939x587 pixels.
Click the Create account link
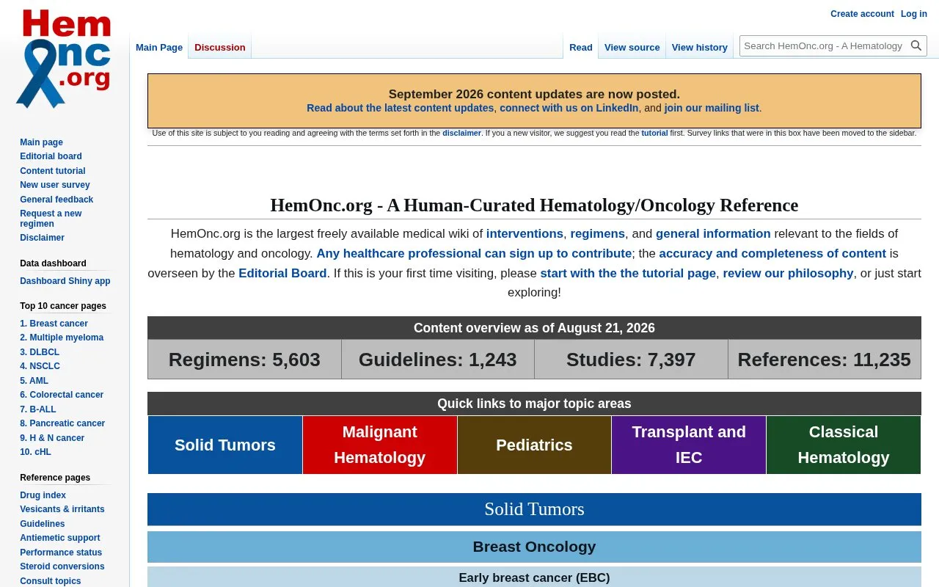pyautogui.click(x=862, y=14)
